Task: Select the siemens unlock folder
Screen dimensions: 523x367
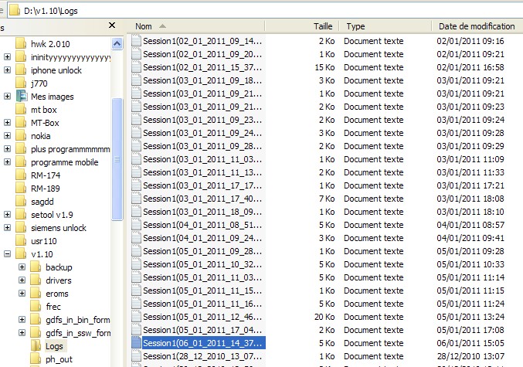Action: [x=59, y=228]
